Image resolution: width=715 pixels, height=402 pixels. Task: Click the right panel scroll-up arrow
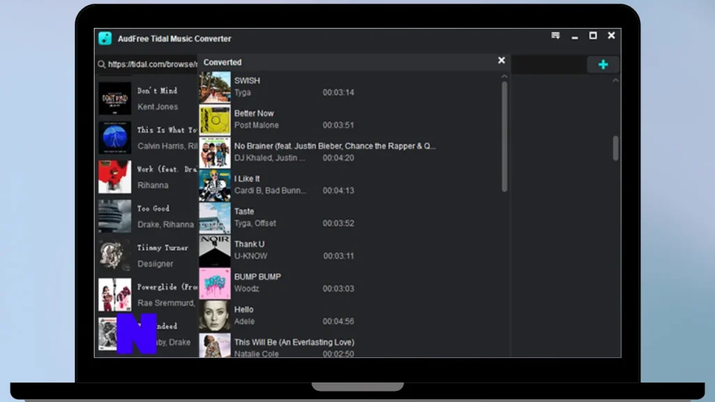point(616,80)
